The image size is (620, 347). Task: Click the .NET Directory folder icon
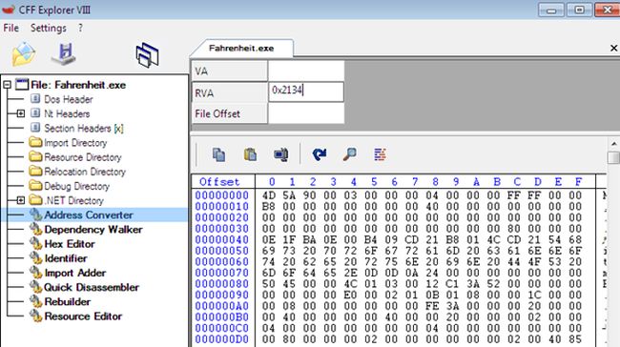(x=35, y=200)
